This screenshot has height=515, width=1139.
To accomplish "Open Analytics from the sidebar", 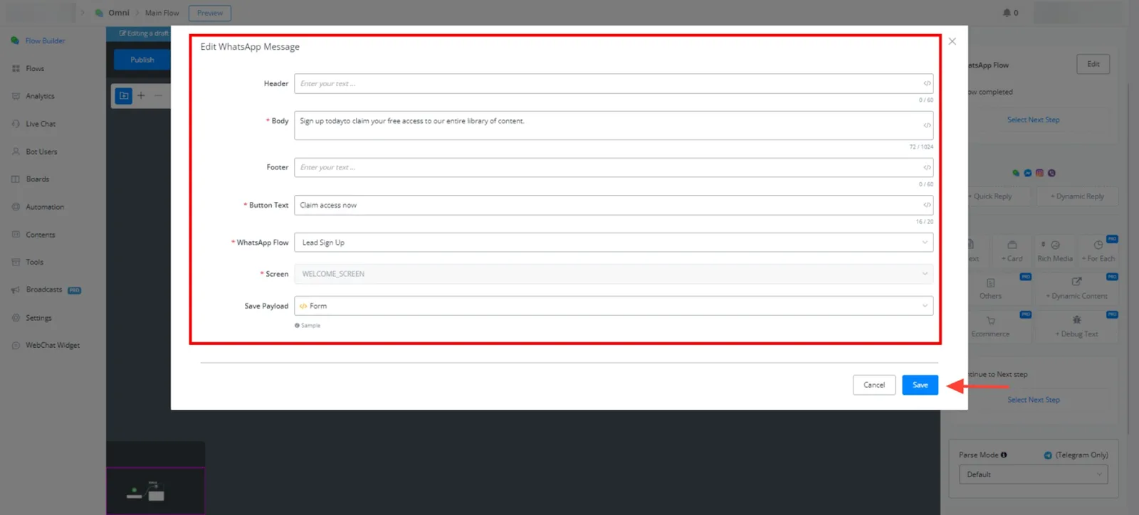I will pyautogui.click(x=40, y=96).
